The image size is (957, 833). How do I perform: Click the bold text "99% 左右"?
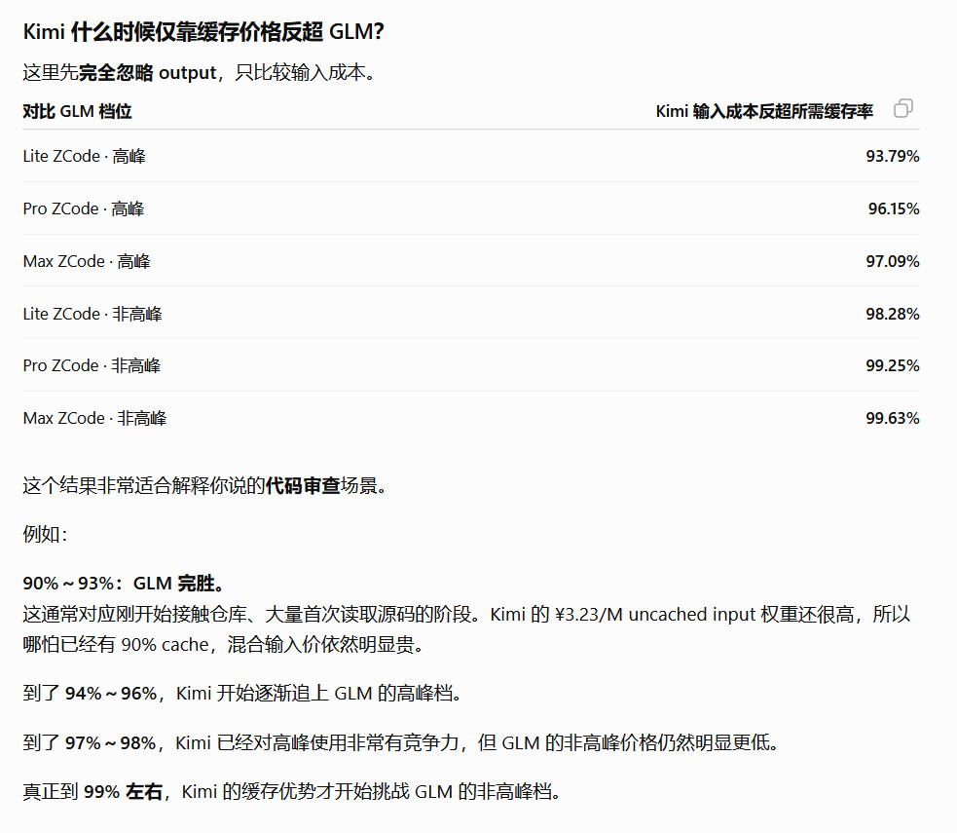pyautogui.click(x=123, y=792)
